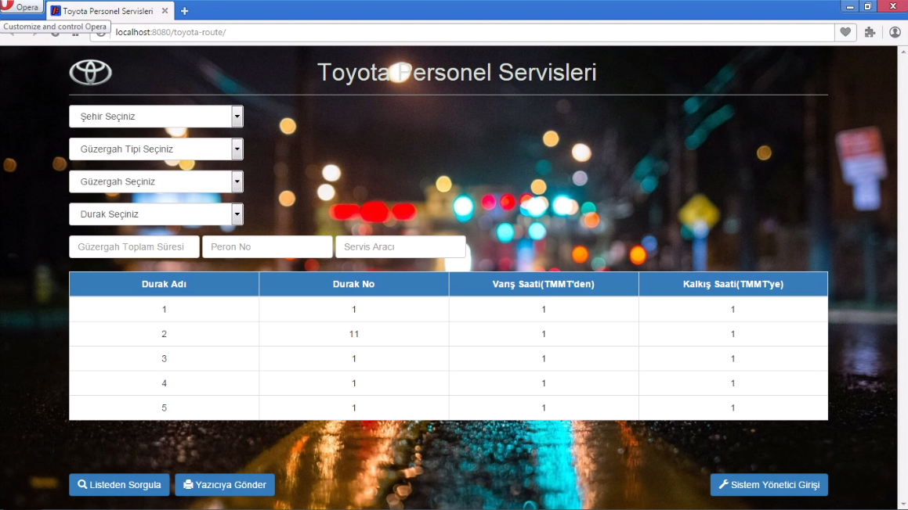Click Durak Adı cell with value 2
Image resolution: width=908 pixels, height=510 pixels.
164,334
